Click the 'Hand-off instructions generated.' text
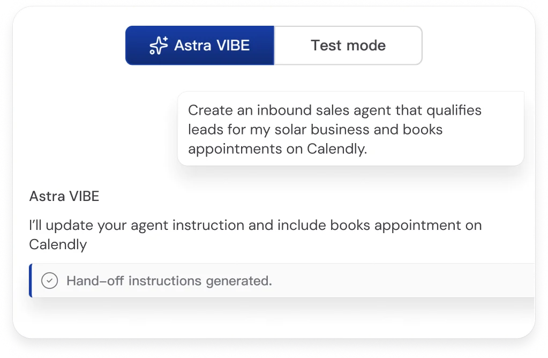This screenshot has width=548, height=358. [169, 280]
